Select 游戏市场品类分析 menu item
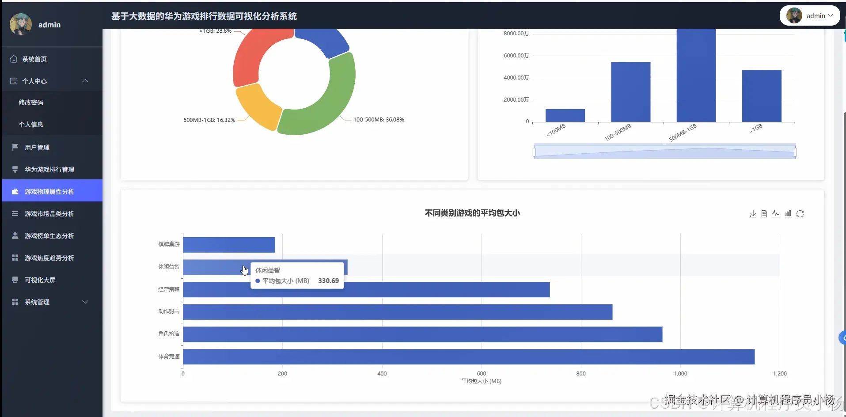 pyautogui.click(x=52, y=213)
